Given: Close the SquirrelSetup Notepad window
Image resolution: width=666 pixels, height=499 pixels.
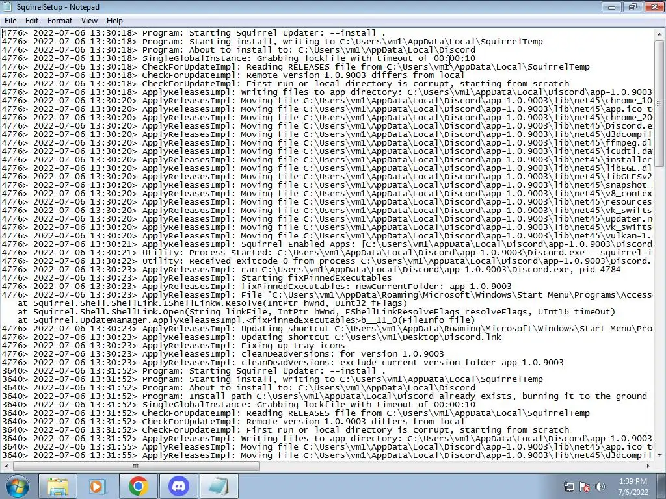Looking at the screenshot, I should 653,6.
